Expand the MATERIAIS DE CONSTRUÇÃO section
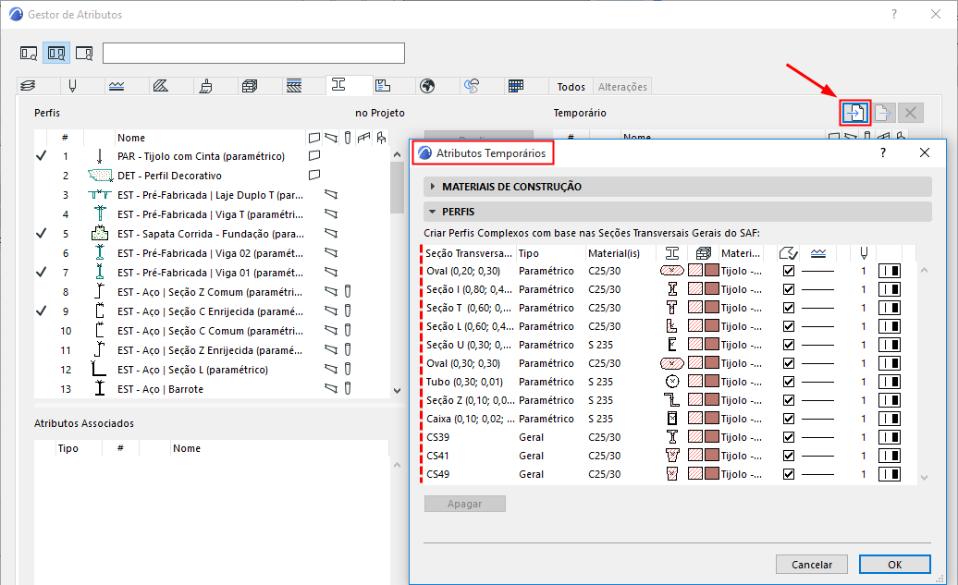The width and height of the screenshot is (958, 585). coord(433,187)
